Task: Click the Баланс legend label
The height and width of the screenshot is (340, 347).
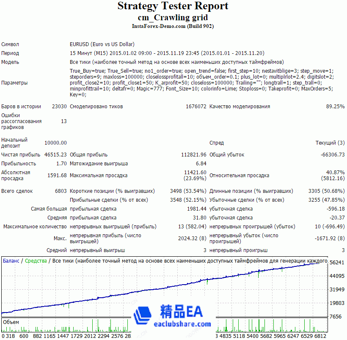Action: coord(11,261)
